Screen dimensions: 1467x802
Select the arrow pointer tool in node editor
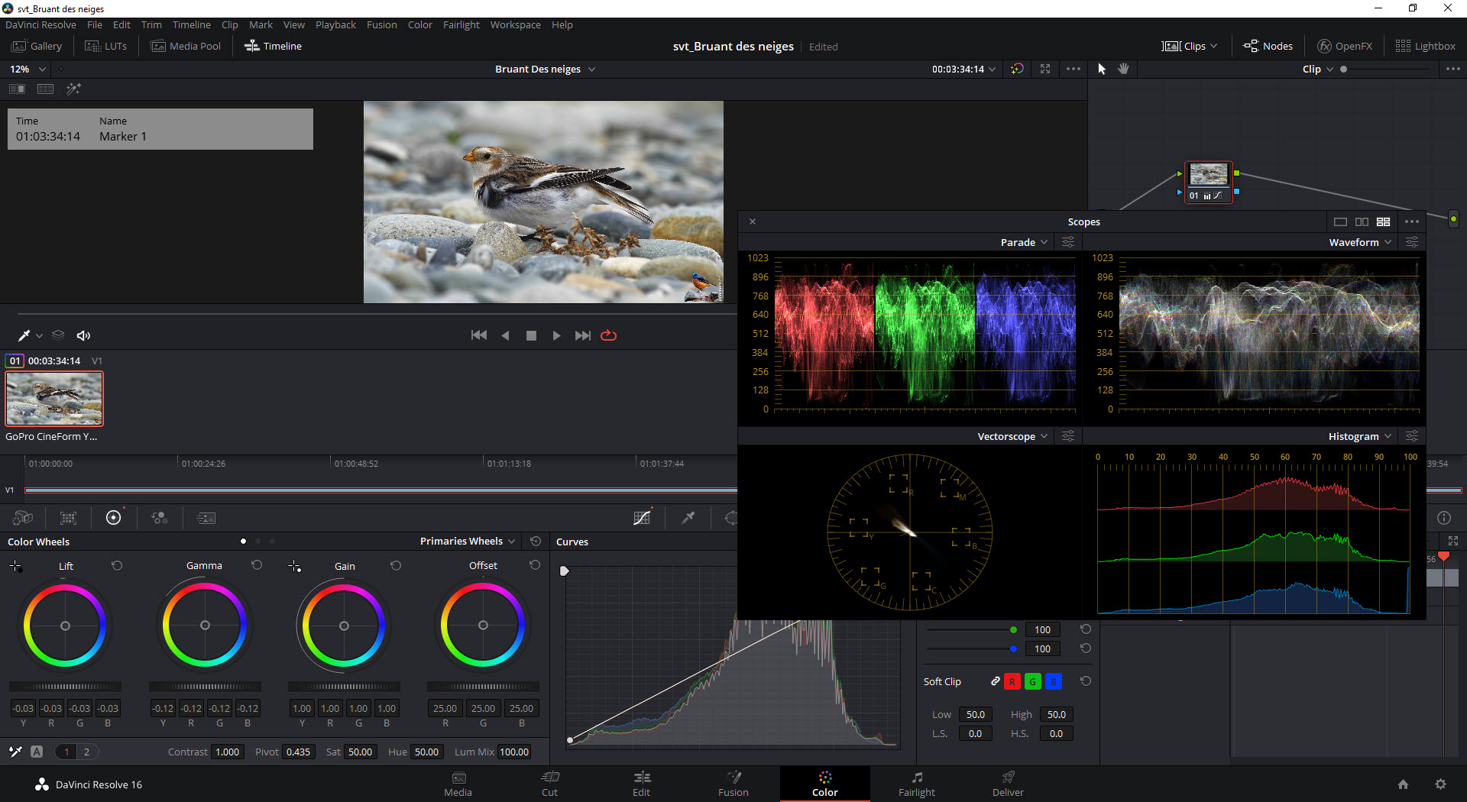point(1102,69)
